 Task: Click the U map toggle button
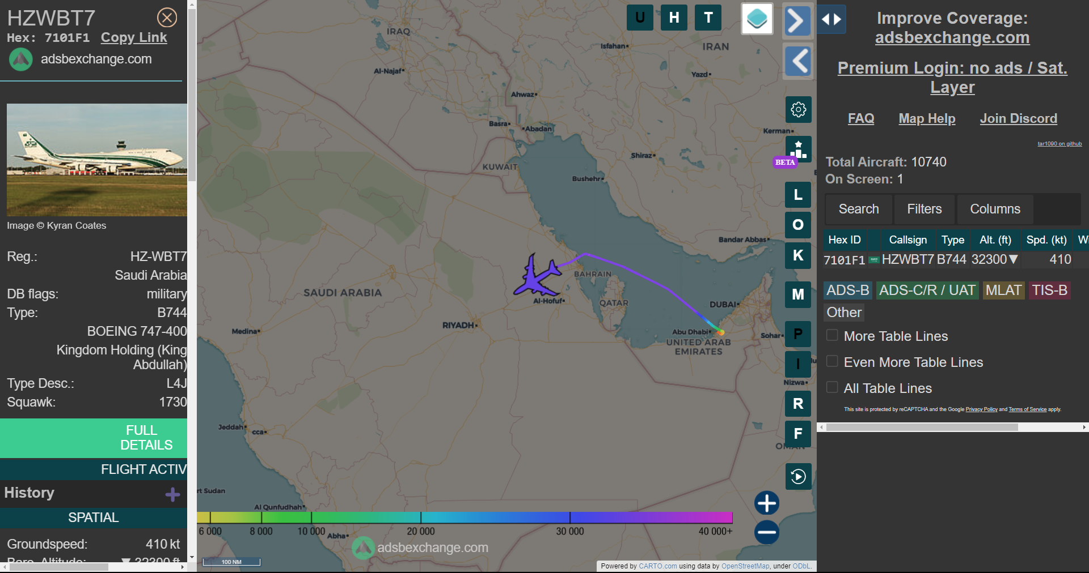(x=640, y=18)
